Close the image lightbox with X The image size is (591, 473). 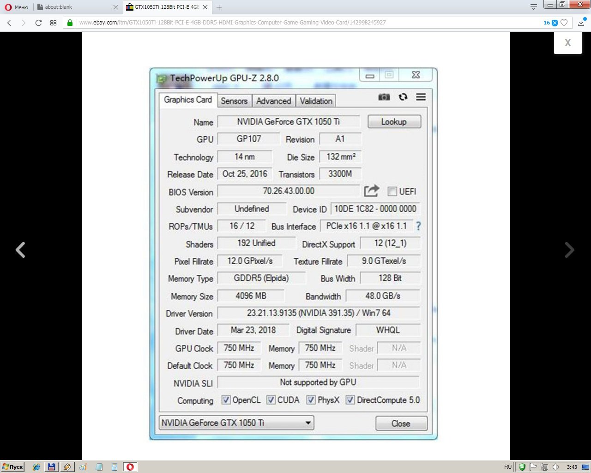(568, 42)
